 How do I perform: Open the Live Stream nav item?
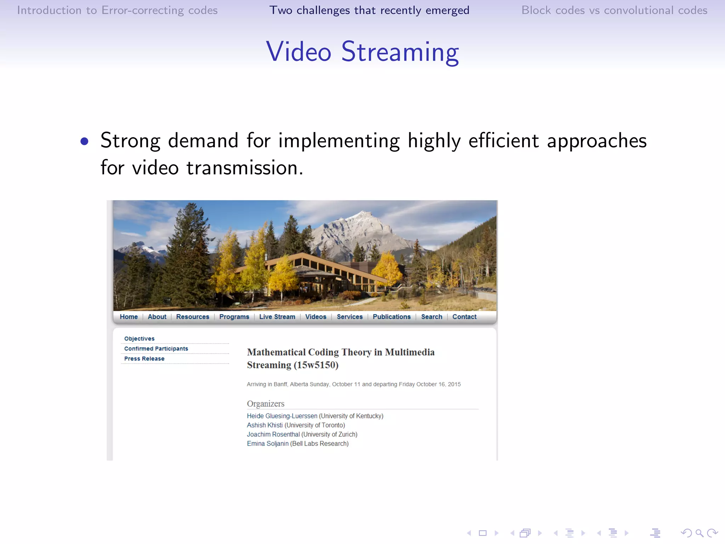pos(277,317)
